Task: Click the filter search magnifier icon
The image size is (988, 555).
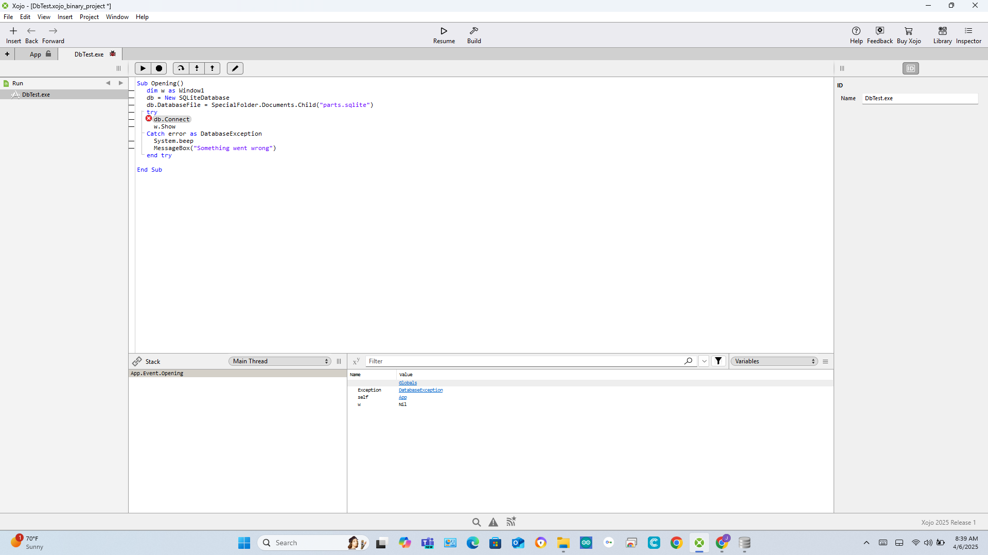Action: [688, 361]
